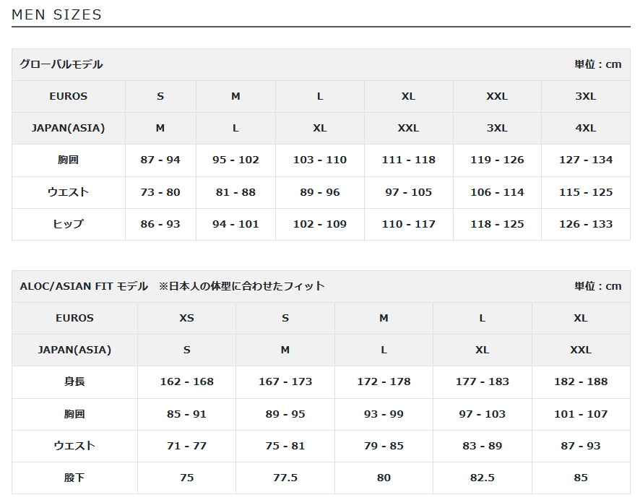
Task: Select the hip range 102 - 109 cell
Action: [320, 224]
